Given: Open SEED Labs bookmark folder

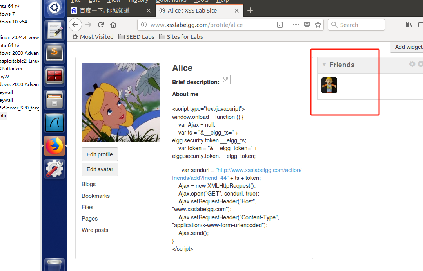Looking at the screenshot, I should click(136, 37).
